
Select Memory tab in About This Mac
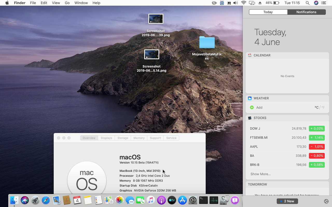pos(139,138)
